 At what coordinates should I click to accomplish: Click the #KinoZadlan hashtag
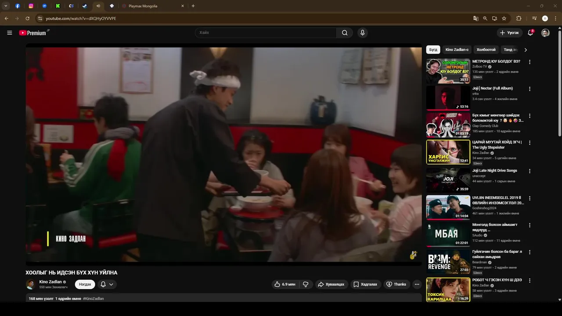pyautogui.click(x=93, y=298)
